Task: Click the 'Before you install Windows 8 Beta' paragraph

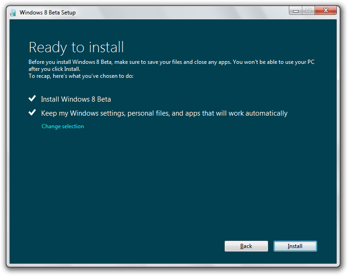Action: (x=171, y=65)
